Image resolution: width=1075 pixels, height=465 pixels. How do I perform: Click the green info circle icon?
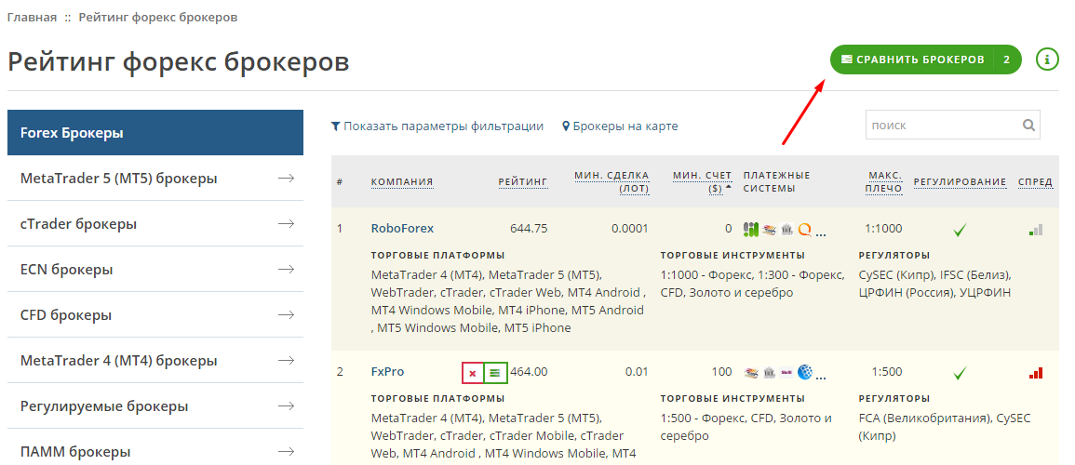click(1047, 60)
